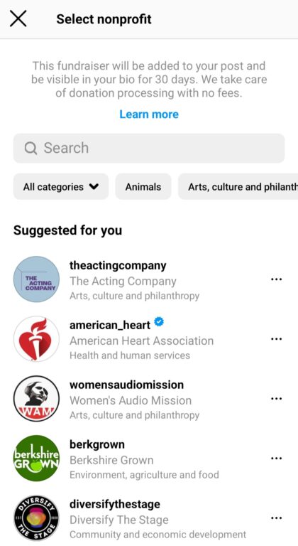Tap the search magnifier icon
The image size is (298, 546).
click(31, 149)
